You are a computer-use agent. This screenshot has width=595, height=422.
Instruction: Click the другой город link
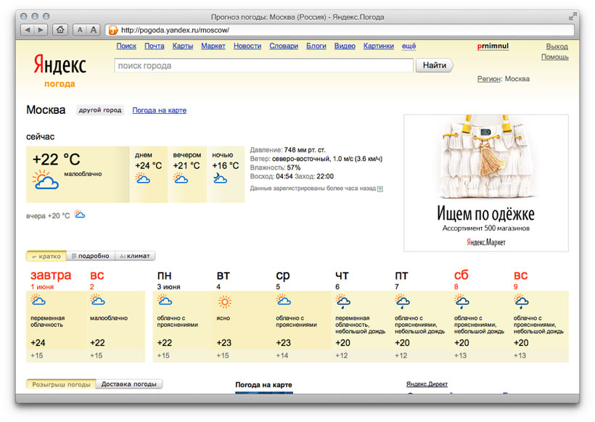point(99,109)
